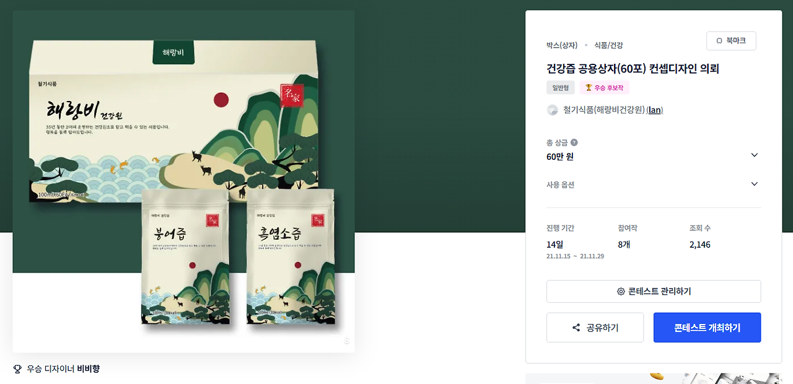The width and height of the screenshot is (793, 384).
Task: Click the 해랑비 box design image
Action: coord(173,118)
